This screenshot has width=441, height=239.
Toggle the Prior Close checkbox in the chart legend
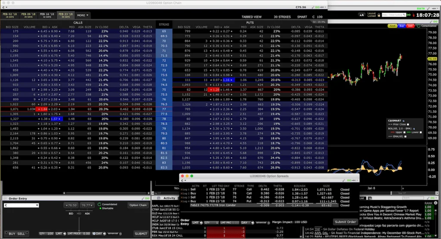pyautogui.click(x=408, y=124)
